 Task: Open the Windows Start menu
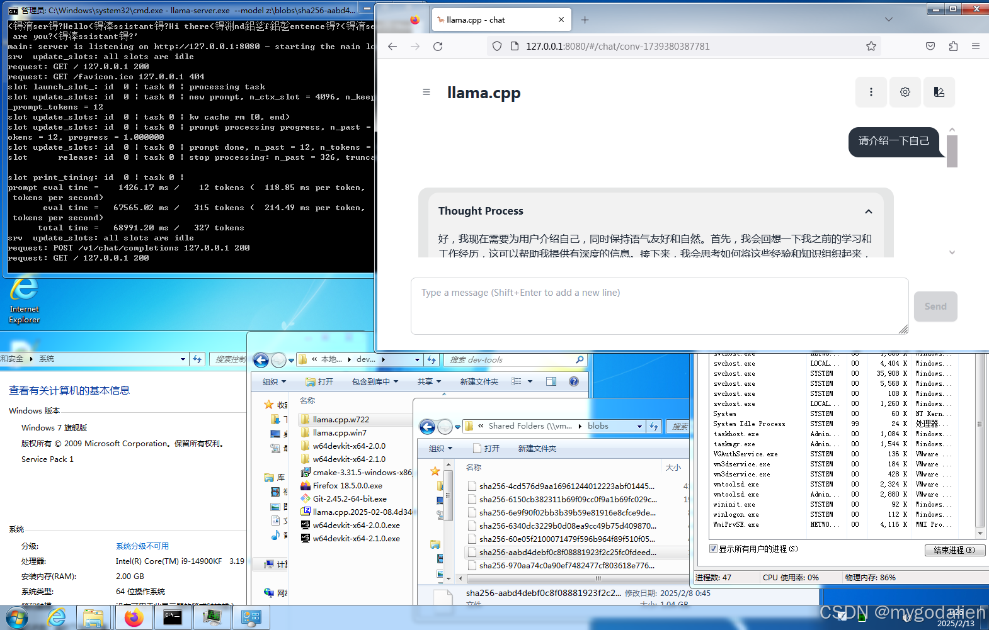click(17, 617)
